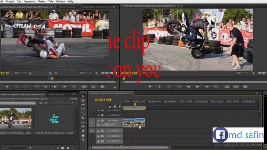267x150 pixels.
Task: Play the Source monitor clip
Action: click(55, 87)
